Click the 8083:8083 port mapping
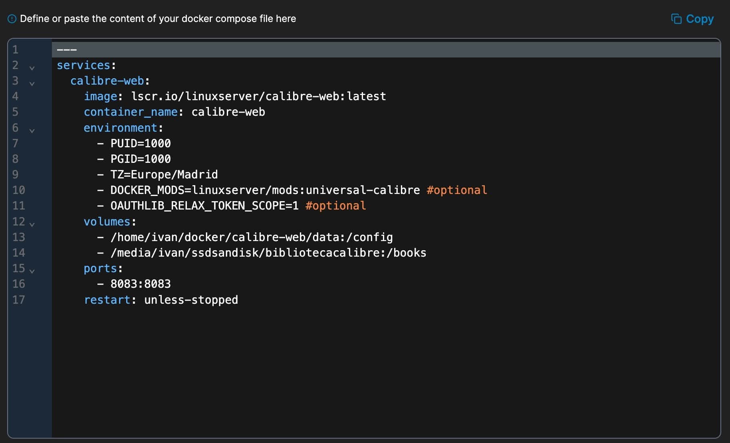Viewport: 730px width, 443px height. tap(141, 284)
